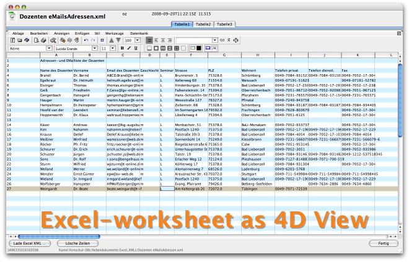Sort ascending with the up triangle icon

[x=112, y=40]
